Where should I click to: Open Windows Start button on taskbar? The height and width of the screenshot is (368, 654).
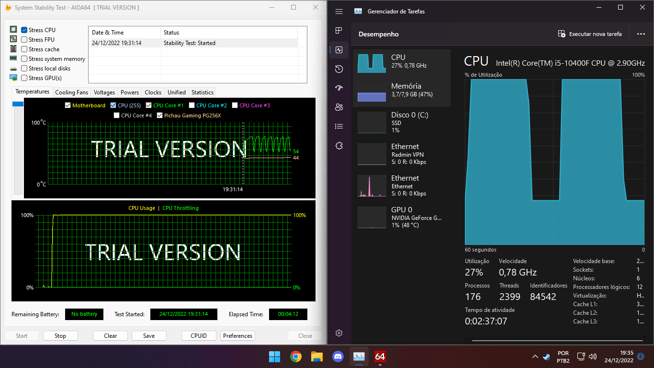(275, 356)
